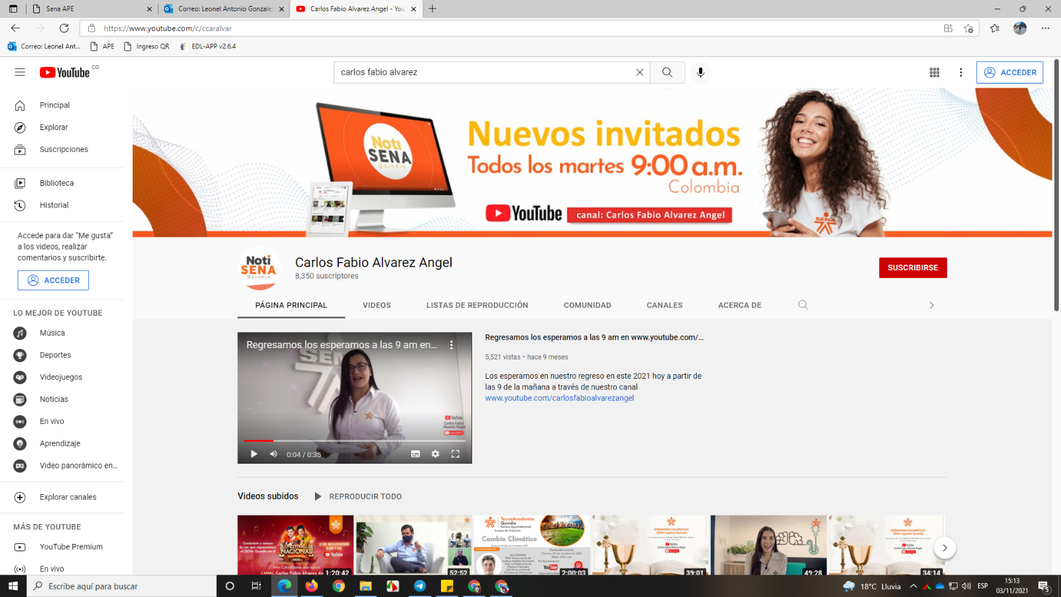
Task: Mute the featured video volume
Action: pyautogui.click(x=273, y=454)
